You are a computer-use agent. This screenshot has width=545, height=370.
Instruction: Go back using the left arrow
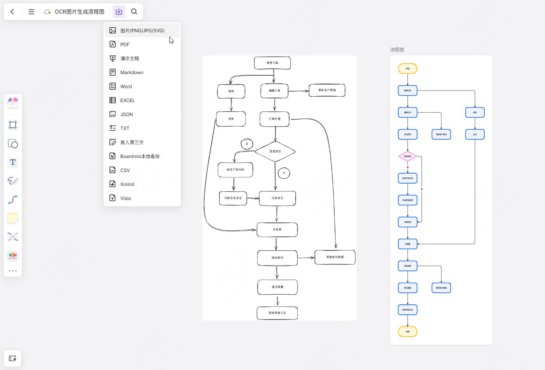[12, 12]
